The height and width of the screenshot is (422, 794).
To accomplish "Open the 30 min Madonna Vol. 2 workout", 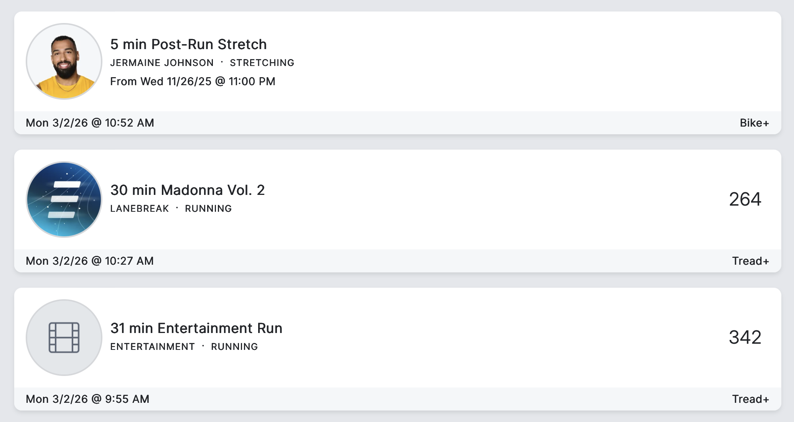I will click(x=187, y=190).
